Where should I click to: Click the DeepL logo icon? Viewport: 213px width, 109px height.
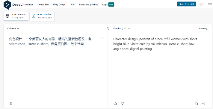coord(7,5)
